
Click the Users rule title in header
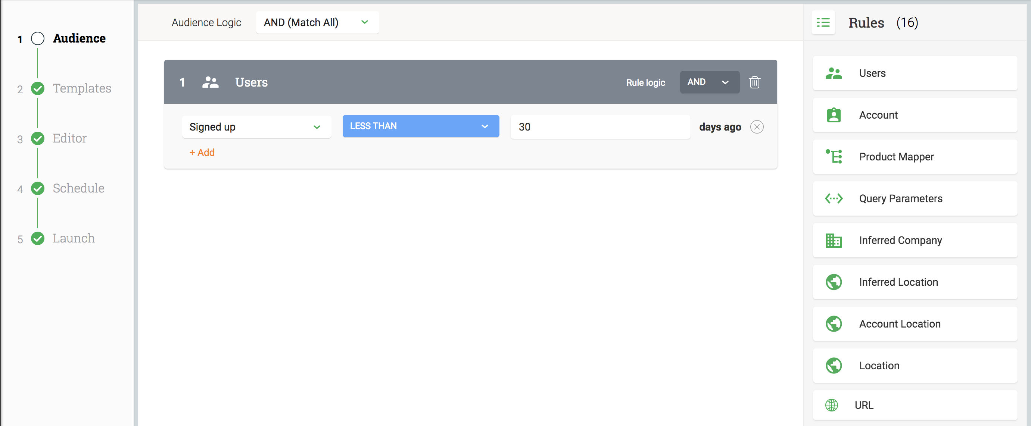pyautogui.click(x=251, y=82)
